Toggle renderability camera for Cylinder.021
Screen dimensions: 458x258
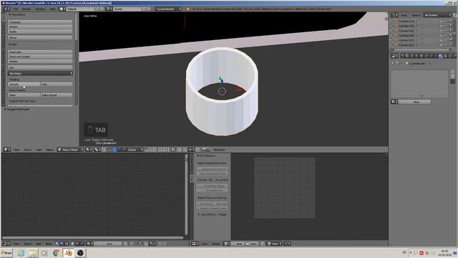[x=451, y=31]
